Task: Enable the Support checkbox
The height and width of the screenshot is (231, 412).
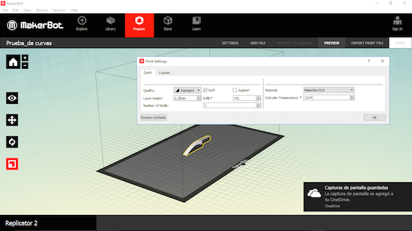Action: click(x=234, y=90)
